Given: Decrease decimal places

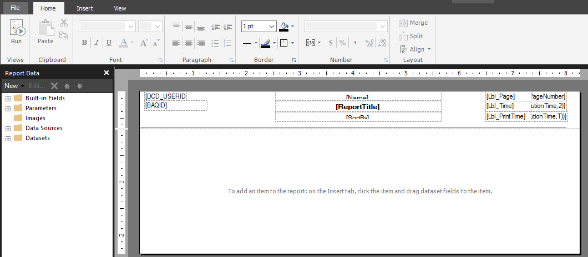Looking at the screenshot, I should point(382,43).
